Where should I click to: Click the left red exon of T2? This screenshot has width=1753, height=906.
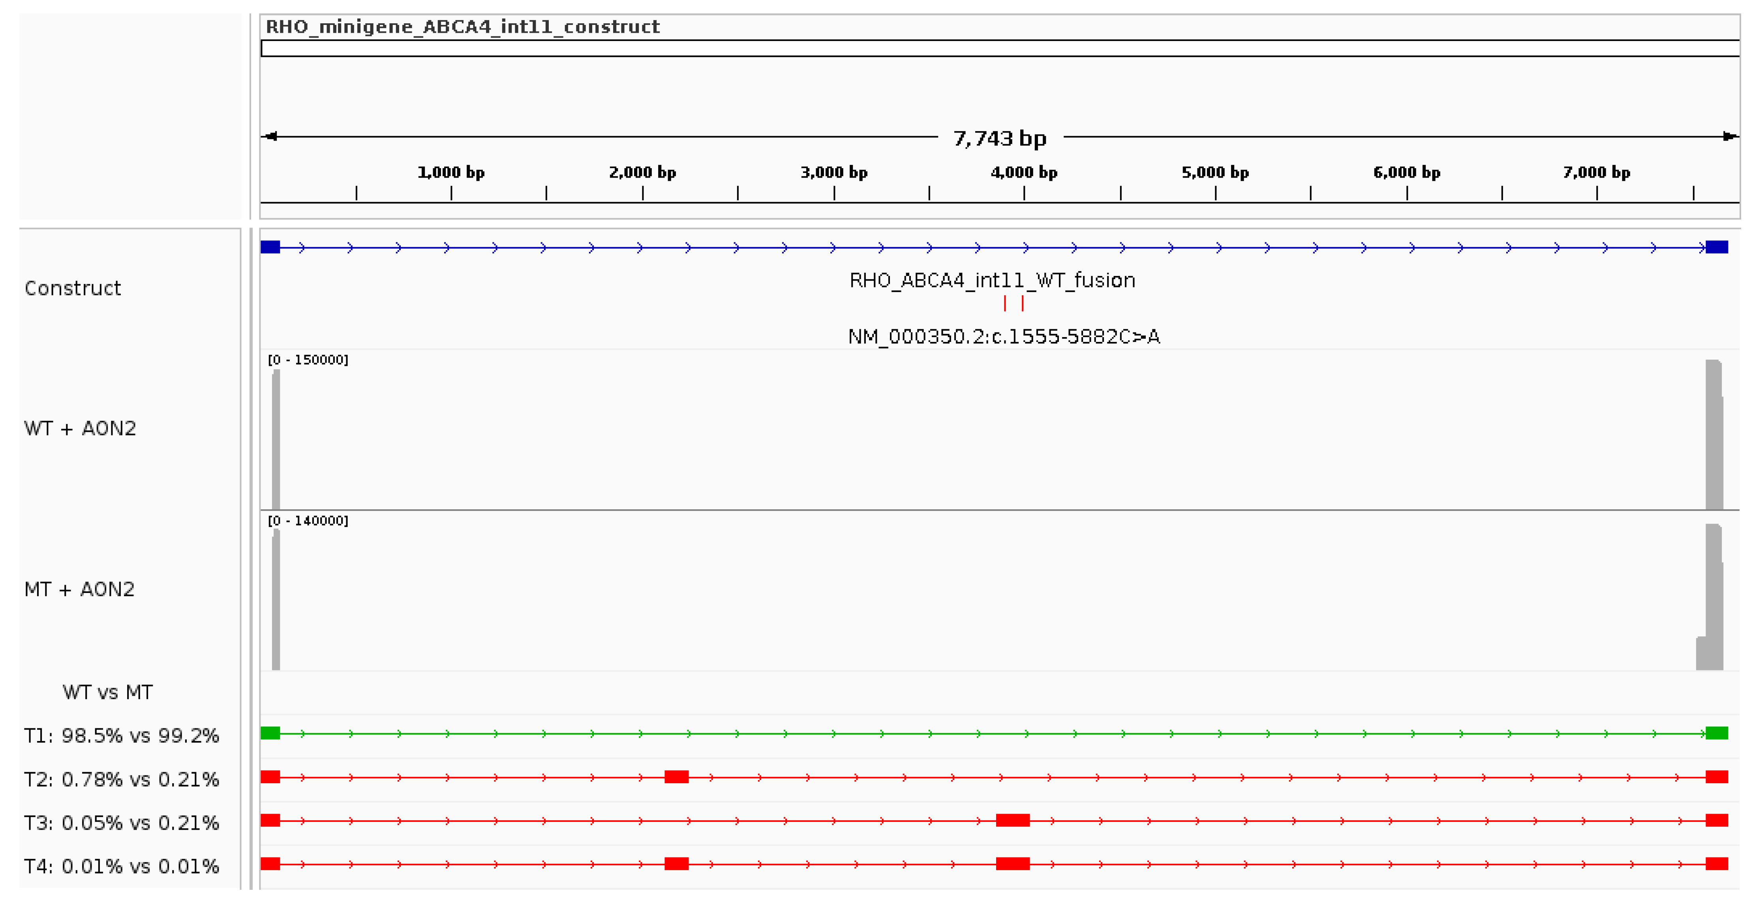(x=270, y=777)
